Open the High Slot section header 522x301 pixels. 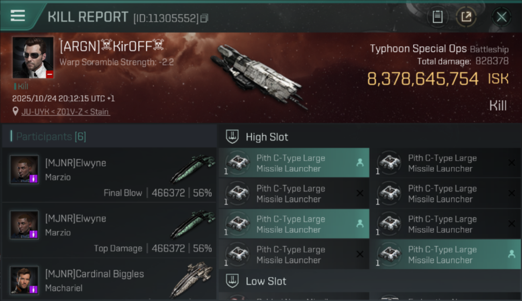pyautogui.click(x=267, y=137)
